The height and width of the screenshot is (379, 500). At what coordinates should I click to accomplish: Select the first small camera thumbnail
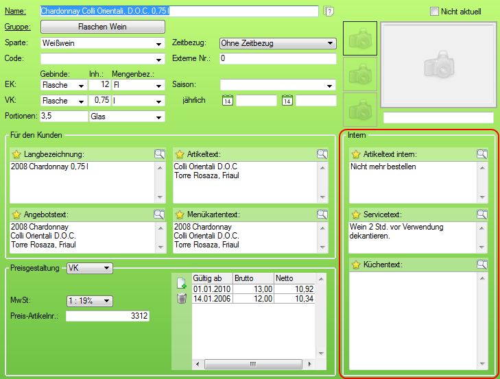[359, 38]
